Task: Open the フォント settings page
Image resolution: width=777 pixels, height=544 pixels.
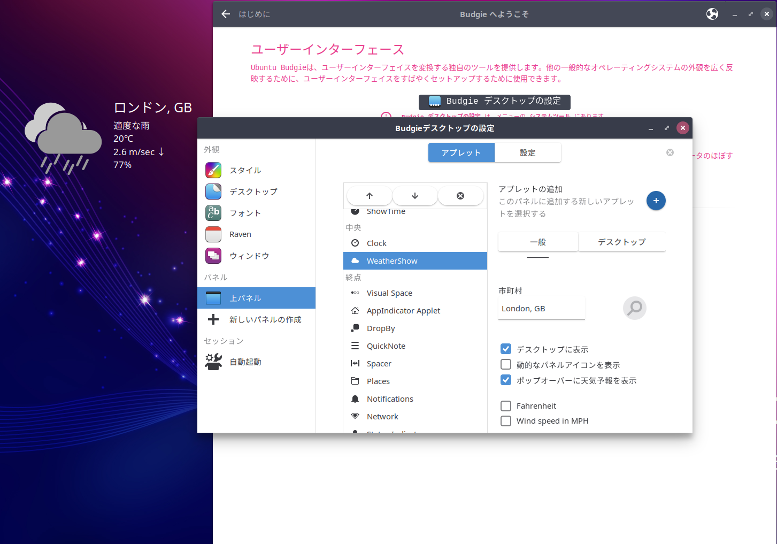Action: (x=256, y=213)
